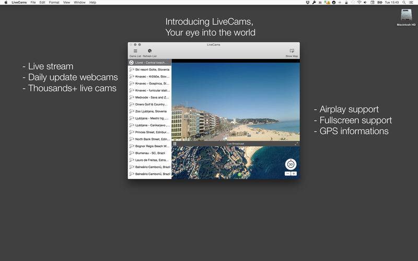418x261 pixels.
Task: Open the View menu
Action: [x=66, y=3]
